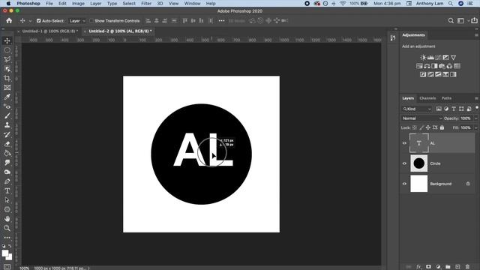Select the Horizontal Type tool
480x270 pixels.
[7, 190]
